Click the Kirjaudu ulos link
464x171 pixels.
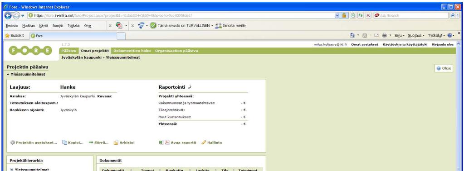(443, 45)
